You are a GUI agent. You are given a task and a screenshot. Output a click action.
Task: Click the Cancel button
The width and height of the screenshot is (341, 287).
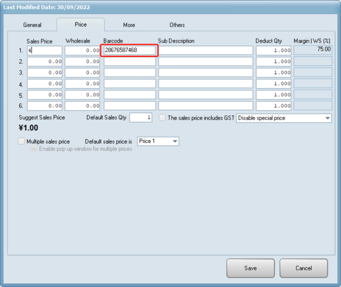pos(303,268)
